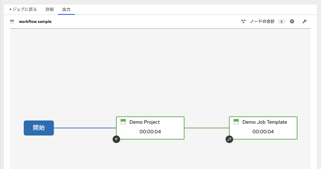Image resolution: width=321 pixels, height=169 pixels.
Task: Click the Demo Project elapsed time 00:00:04
Action: coord(150,132)
